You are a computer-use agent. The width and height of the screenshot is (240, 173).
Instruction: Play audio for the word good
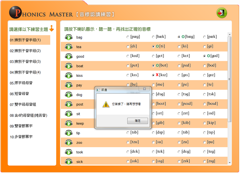click(68, 57)
